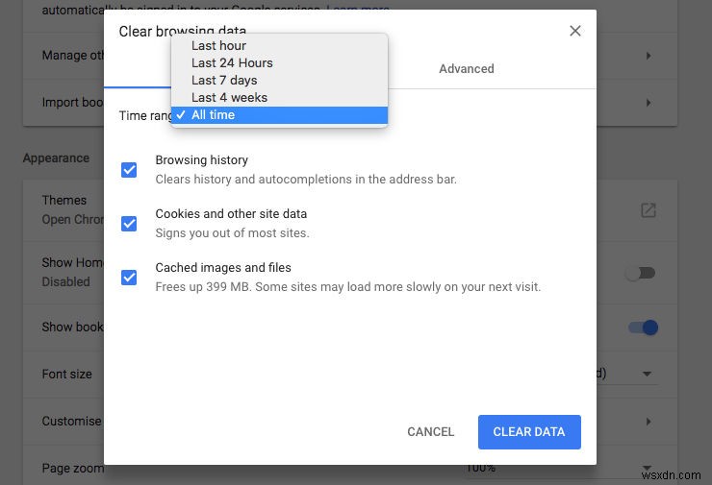Image resolution: width=712 pixels, height=485 pixels.
Task: Choose Last 7 days option
Action: (224, 80)
